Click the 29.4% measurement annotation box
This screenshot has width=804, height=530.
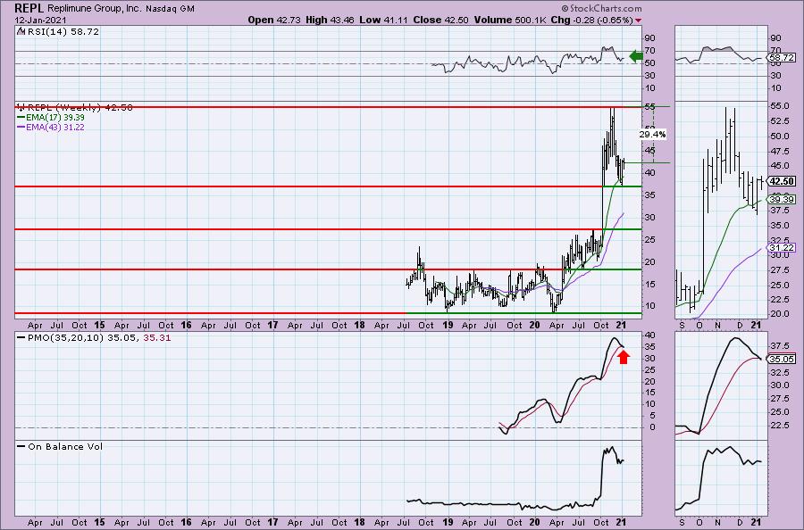(x=653, y=134)
